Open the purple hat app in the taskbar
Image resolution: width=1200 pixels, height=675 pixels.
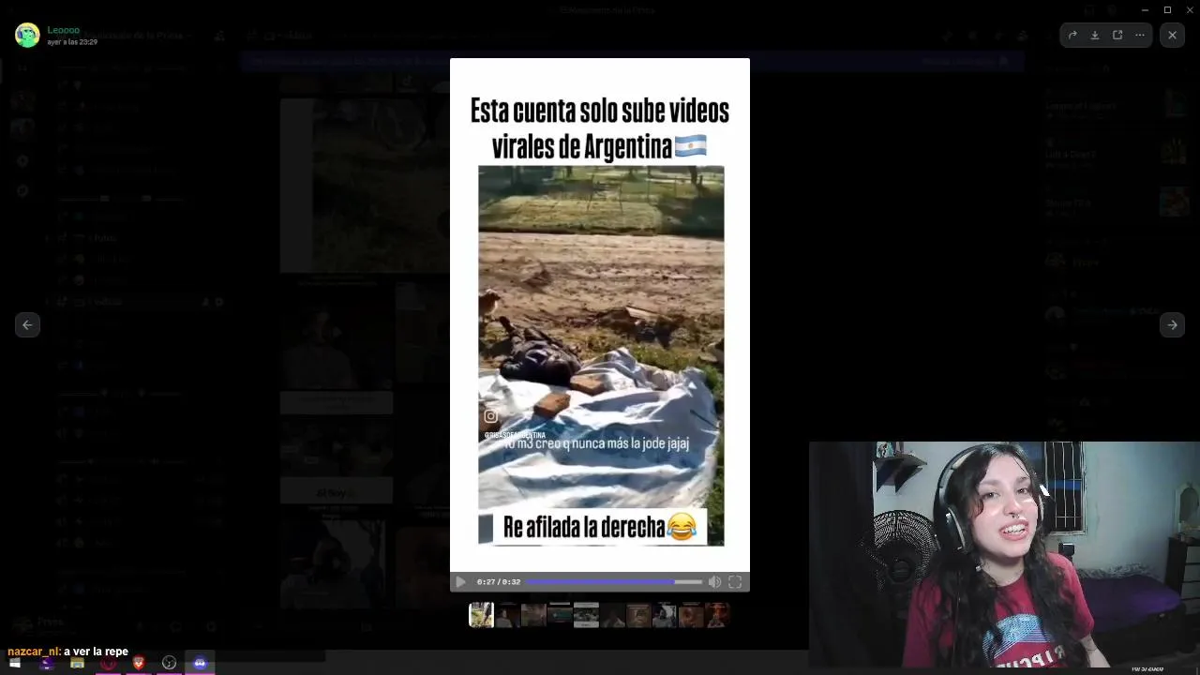pyautogui.click(x=46, y=663)
